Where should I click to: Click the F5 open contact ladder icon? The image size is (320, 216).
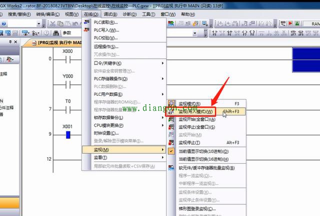pyautogui.click(x=214, y=33)
